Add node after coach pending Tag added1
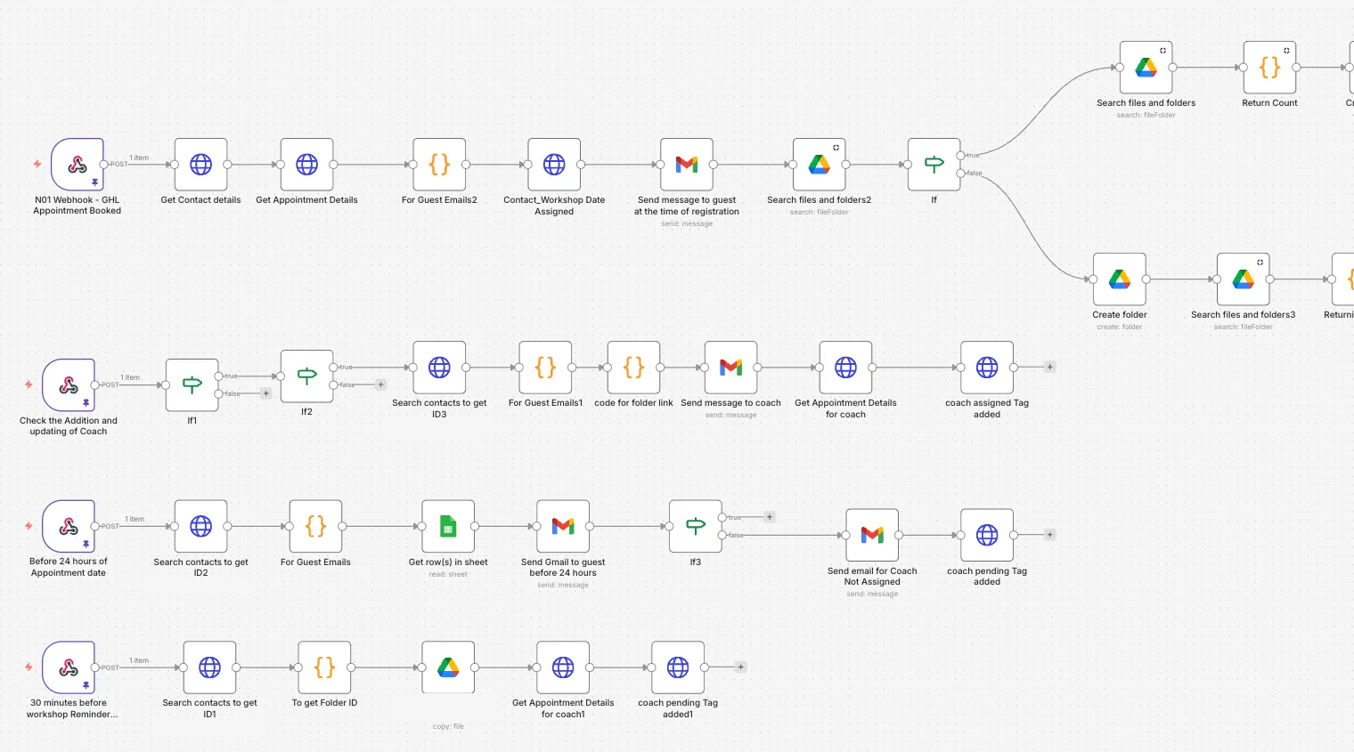The height and width of the screenshot is (752, 1354). point(740,667)
